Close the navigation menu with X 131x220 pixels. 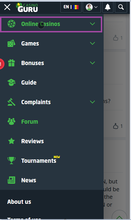[x=7, y=7]
